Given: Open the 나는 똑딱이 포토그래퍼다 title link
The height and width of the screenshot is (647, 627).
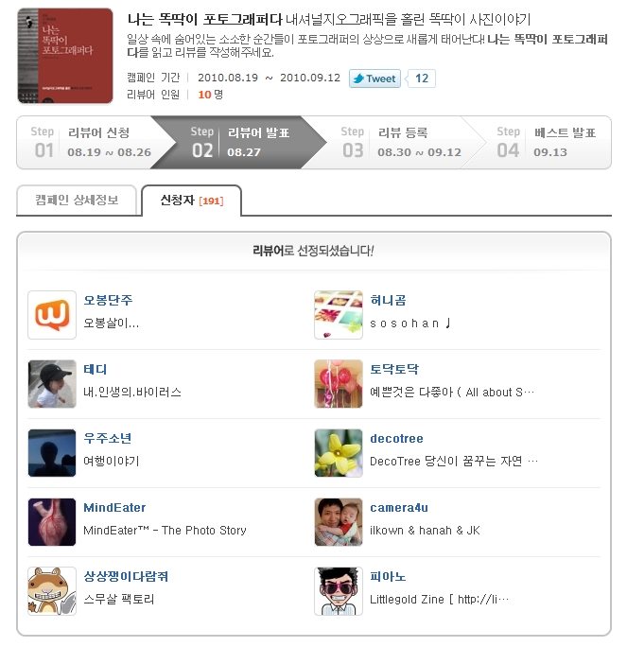Looking at the screenshot, I should pyautogui.click(x=205, y=19).
